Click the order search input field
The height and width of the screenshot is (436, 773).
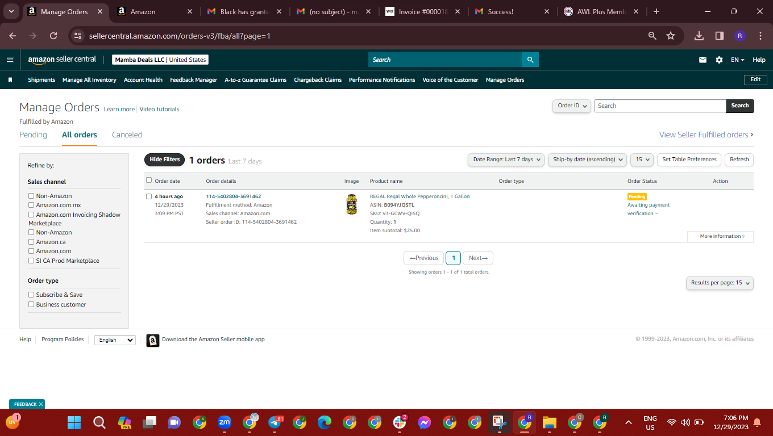click(660, 106)
